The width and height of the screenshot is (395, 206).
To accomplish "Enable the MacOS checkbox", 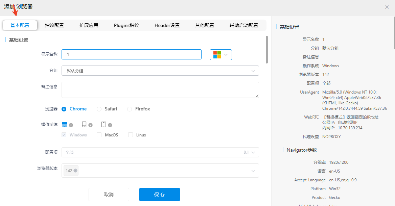I will [99, 135].
